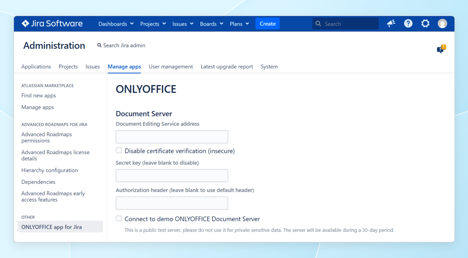
Task: Expand the Dashboards dropdown
Action: [x=116, y=24]
